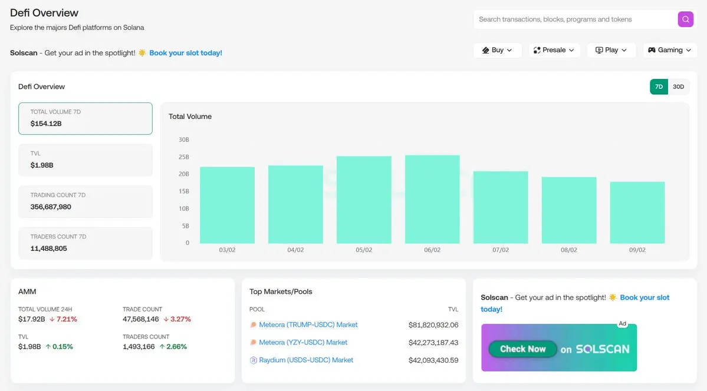This screenshot has height=391, width=707.
Task: Click the 06/02 bar in Total Volume chart
Action: 432,199
